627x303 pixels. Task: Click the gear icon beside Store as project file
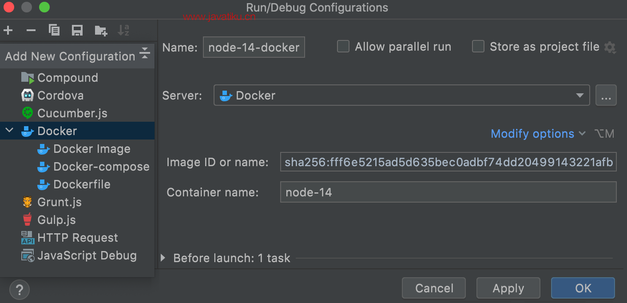[x=610, y=47]
